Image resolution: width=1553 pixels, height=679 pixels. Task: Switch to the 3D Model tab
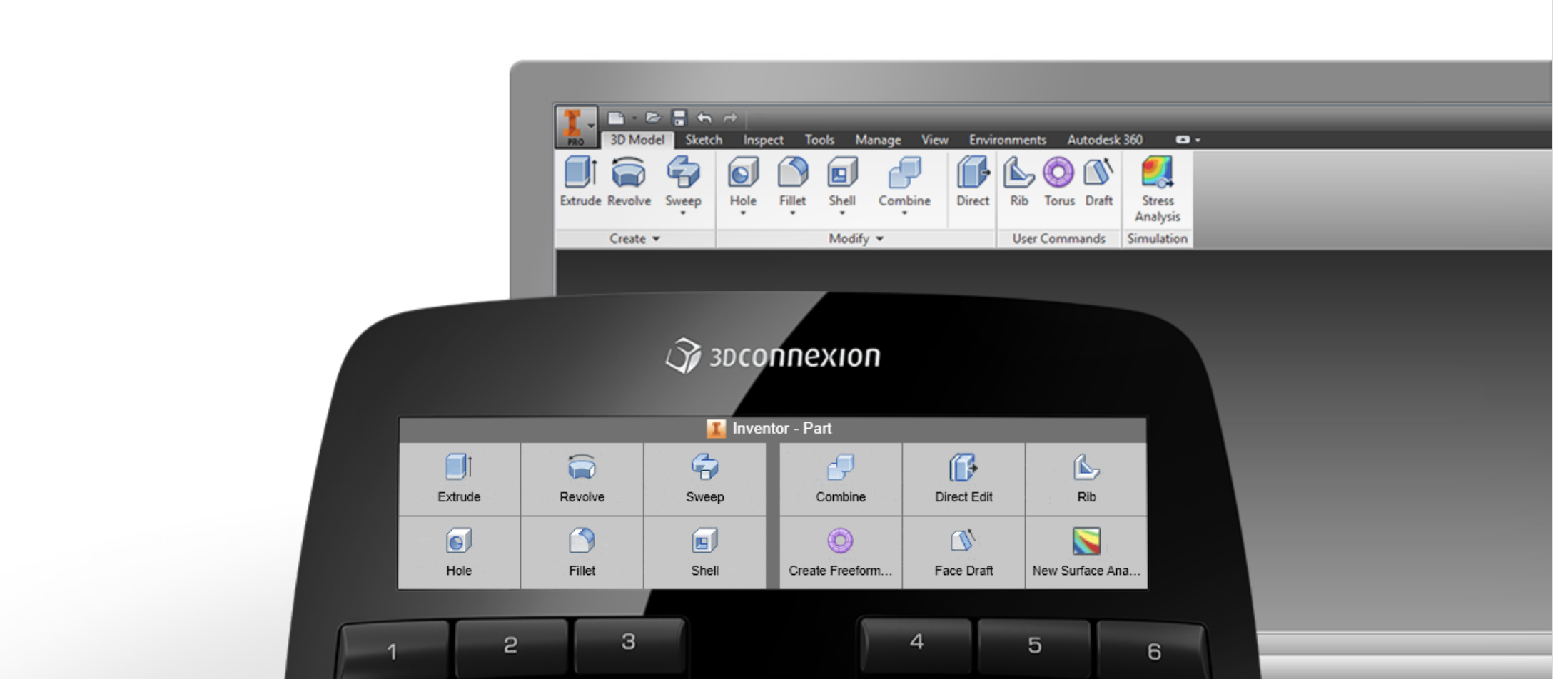pyautogui.click(x=637, y=140)
